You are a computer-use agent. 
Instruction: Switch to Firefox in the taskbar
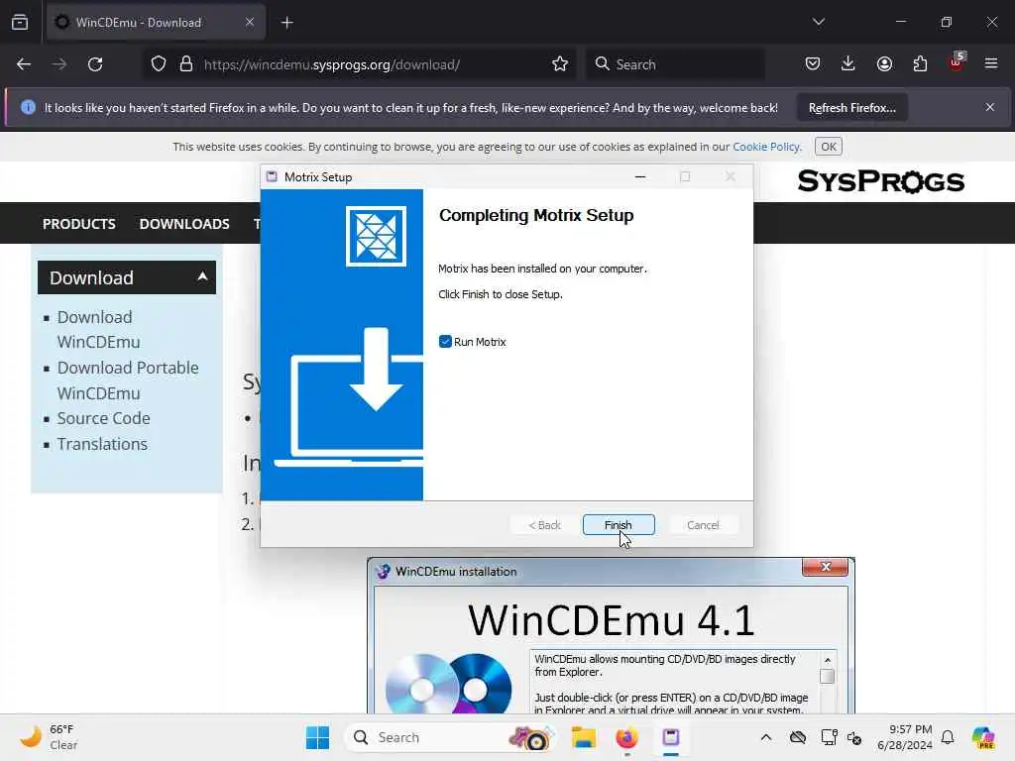coord(626,737)
